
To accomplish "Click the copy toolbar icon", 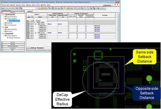I will coord(10,8).
